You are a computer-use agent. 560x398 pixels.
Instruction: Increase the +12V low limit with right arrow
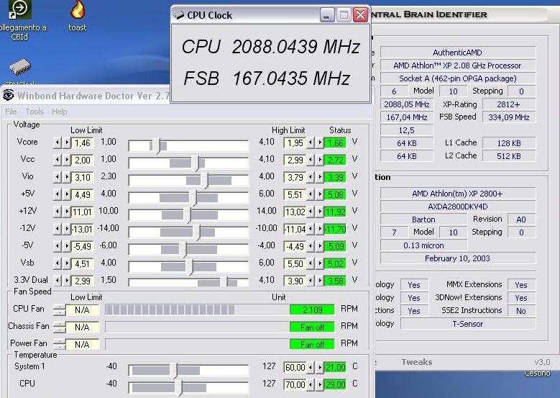66,212
